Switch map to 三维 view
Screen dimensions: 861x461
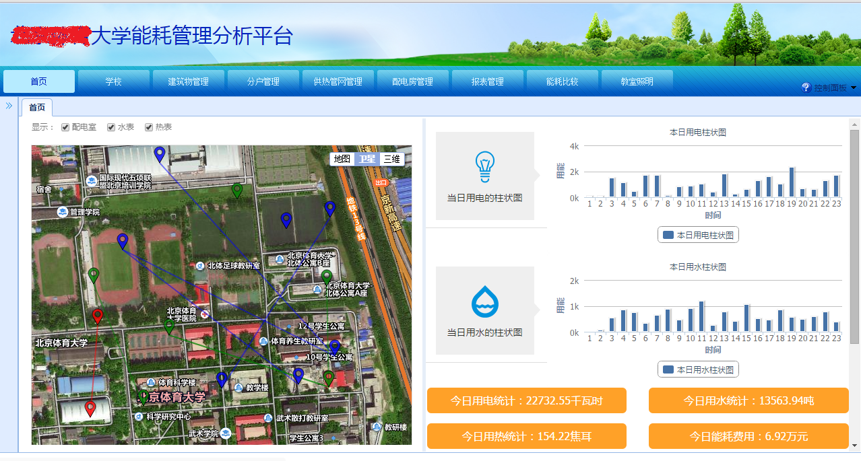click(x=391, y=159)
